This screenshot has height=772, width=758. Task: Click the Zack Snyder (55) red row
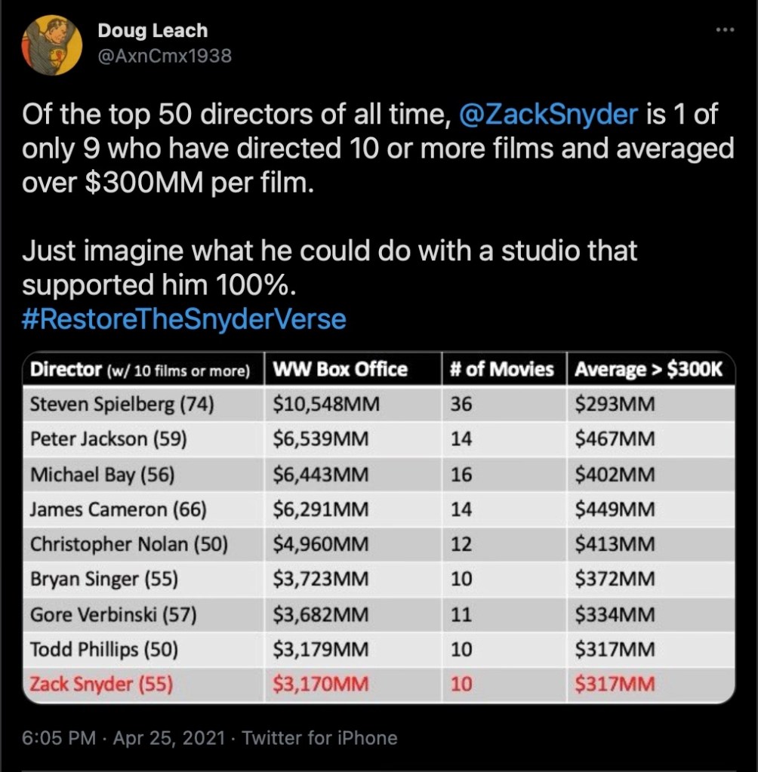[102, 684]
